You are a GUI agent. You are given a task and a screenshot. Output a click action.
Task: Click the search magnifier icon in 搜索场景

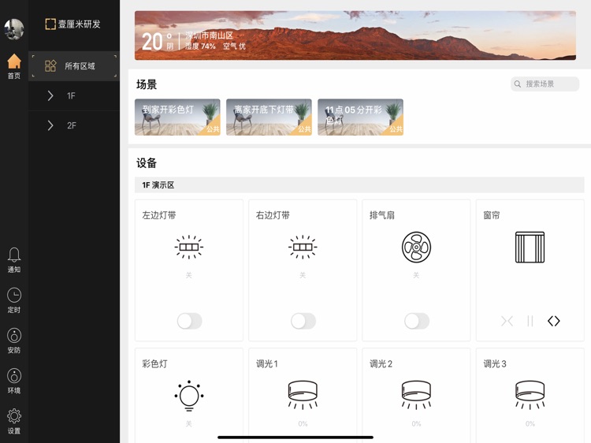tap(518, 84)
